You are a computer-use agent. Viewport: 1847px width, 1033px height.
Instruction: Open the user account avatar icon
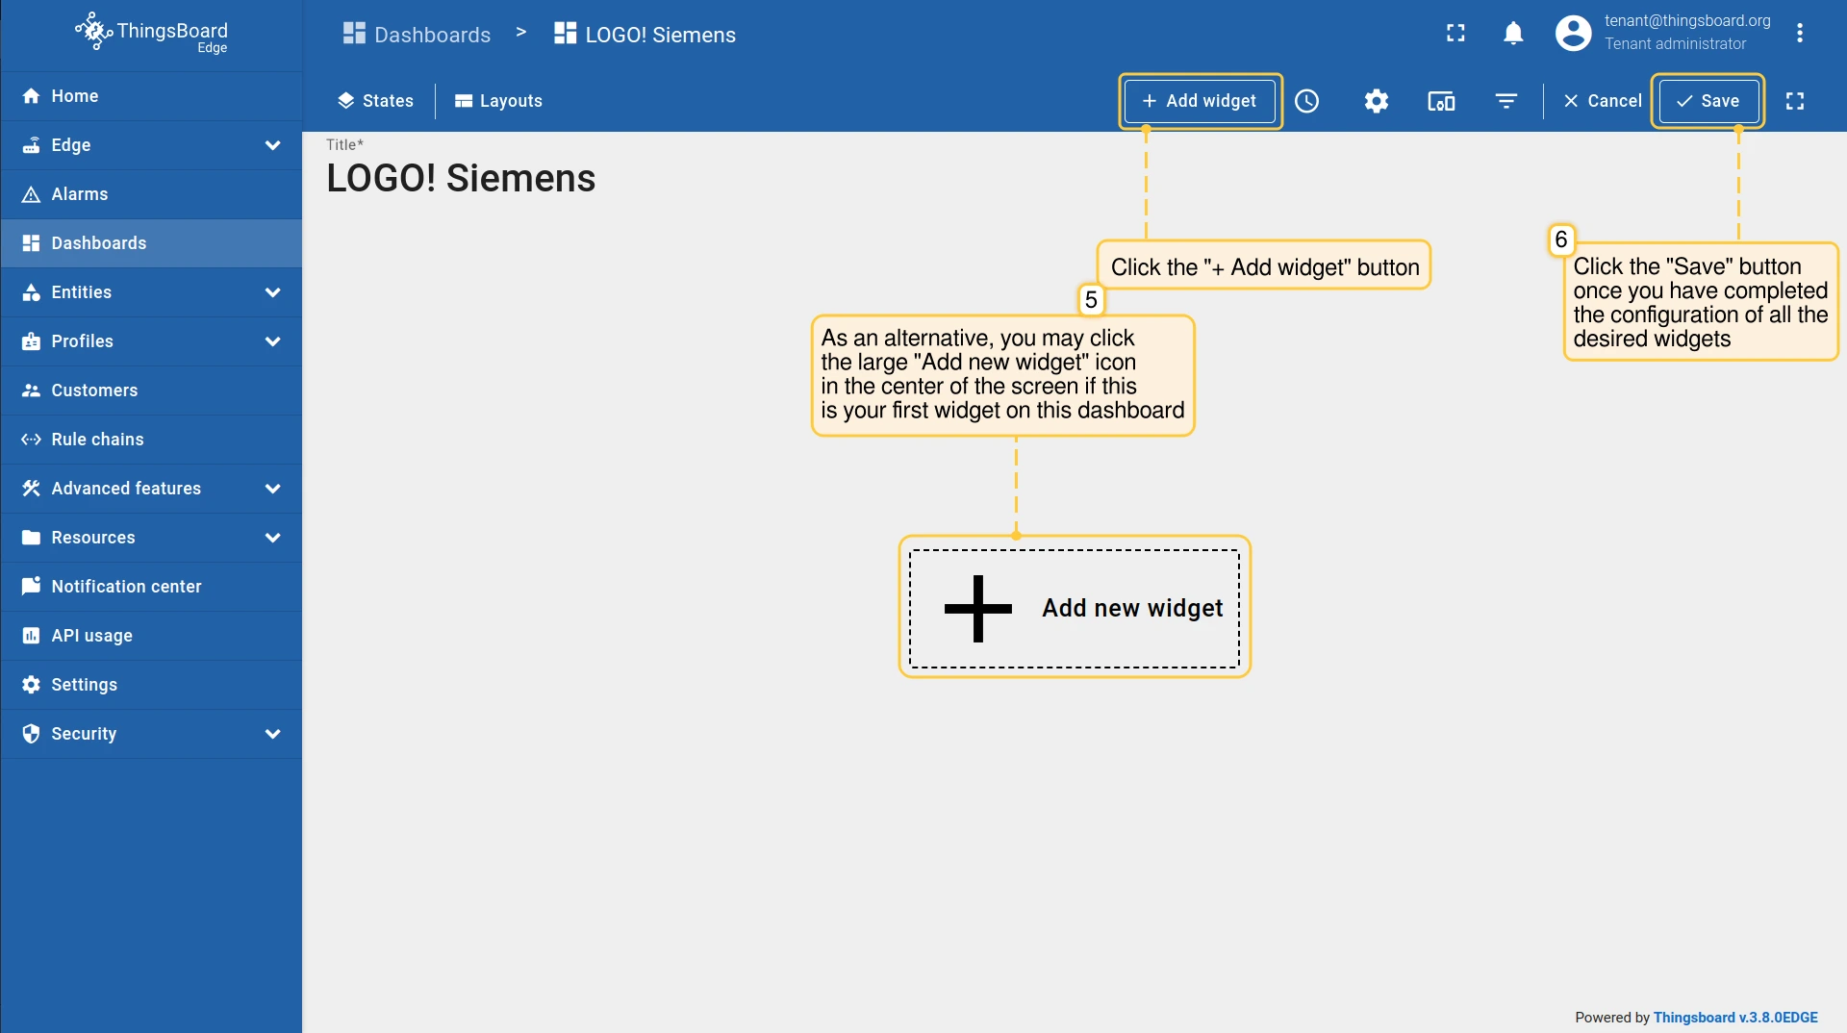(x=1573, y=34)
